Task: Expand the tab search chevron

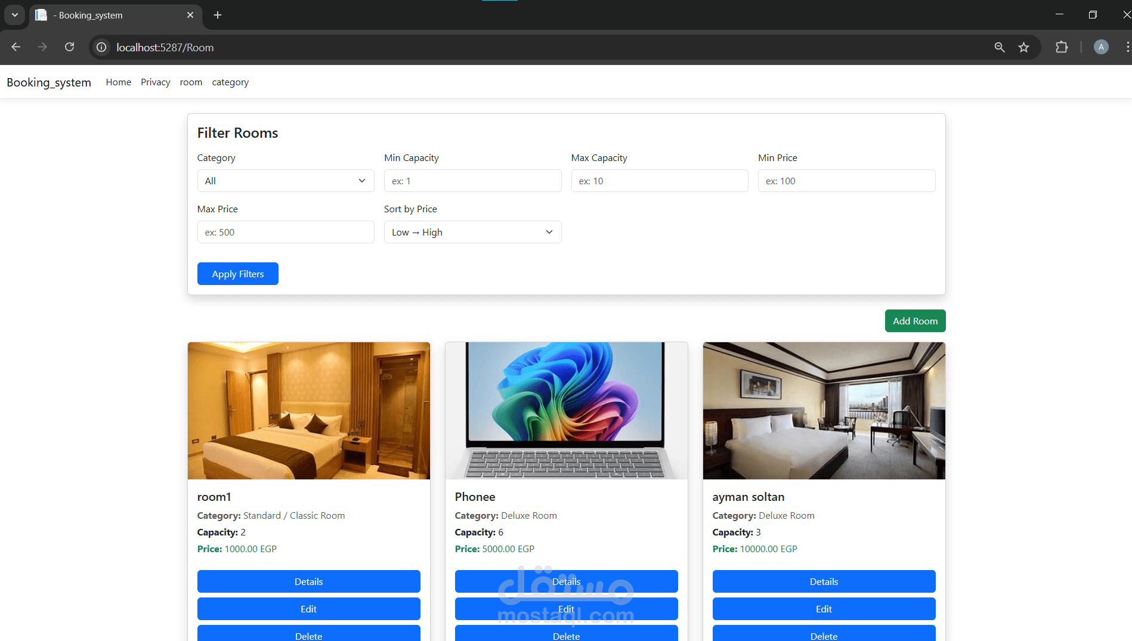Action: pos(14,15)
